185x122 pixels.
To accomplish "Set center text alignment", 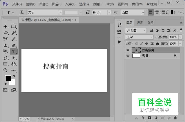I will tap(157, 12).
